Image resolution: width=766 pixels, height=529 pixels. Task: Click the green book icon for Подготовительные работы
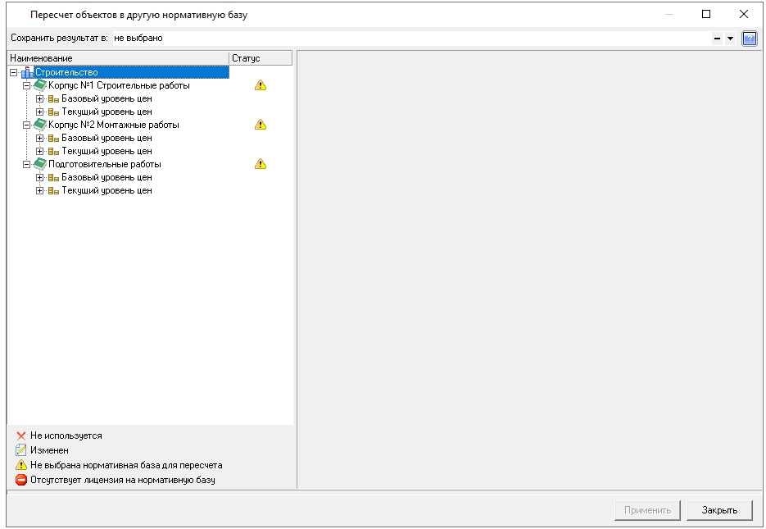(x=40, y=164)
